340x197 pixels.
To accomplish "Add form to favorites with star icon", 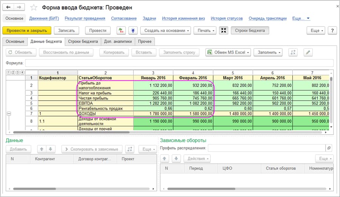I will (x=34, y=8).
